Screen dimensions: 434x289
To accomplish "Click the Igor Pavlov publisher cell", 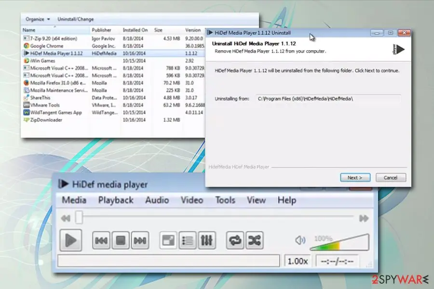I will point(103,39).
